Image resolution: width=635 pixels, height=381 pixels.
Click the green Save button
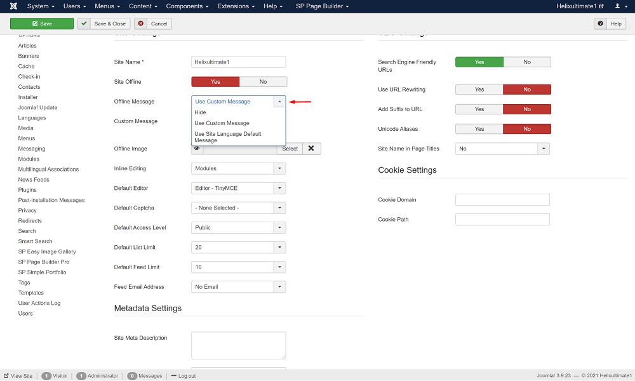coord(42,23)
